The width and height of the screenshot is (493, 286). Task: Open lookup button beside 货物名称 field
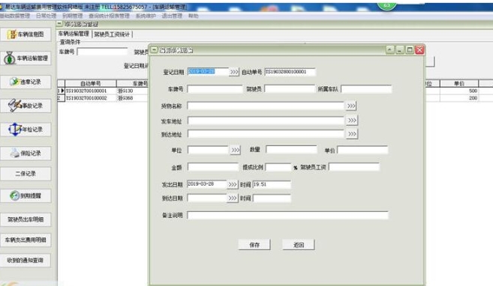351,106
